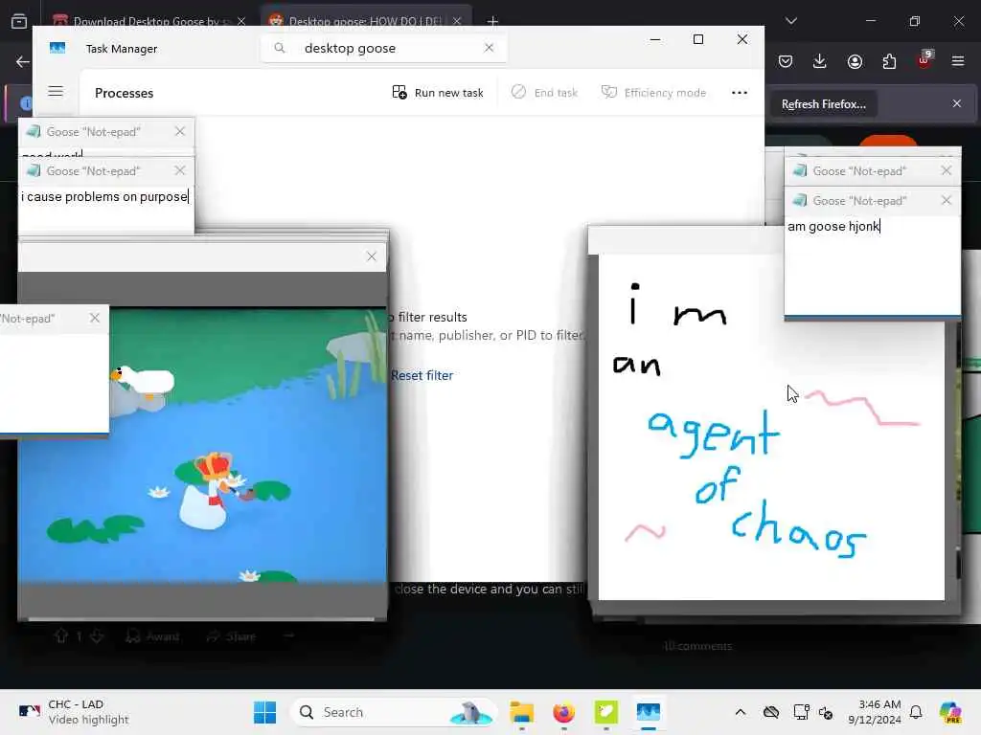Close the 'i cause problems on purpose' notepad

click(x=180, y=170)
